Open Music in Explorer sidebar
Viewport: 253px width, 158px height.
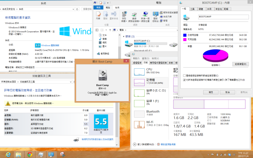coord(103,39)
